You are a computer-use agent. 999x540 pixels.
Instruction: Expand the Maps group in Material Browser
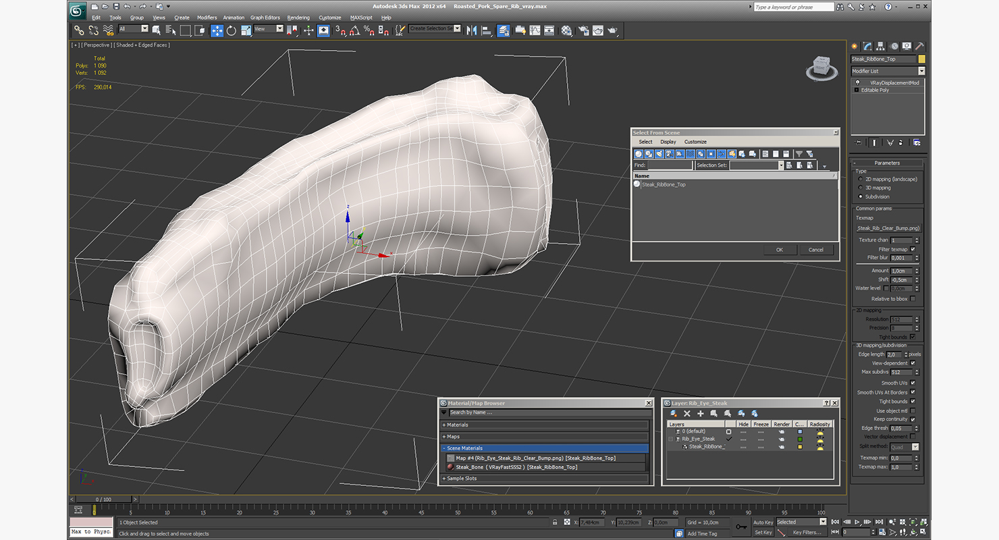coord(544,437)
